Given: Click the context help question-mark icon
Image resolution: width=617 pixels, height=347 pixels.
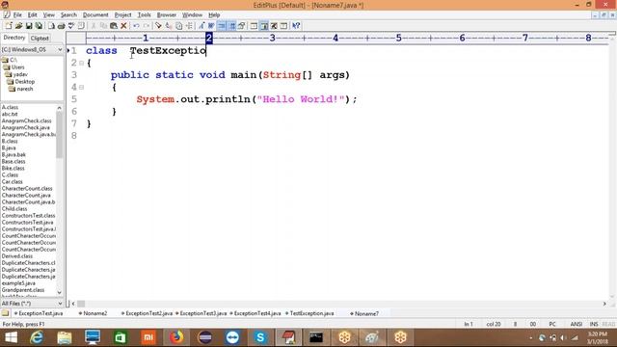Looking at the screenshot, I should (x=296, y=26).
